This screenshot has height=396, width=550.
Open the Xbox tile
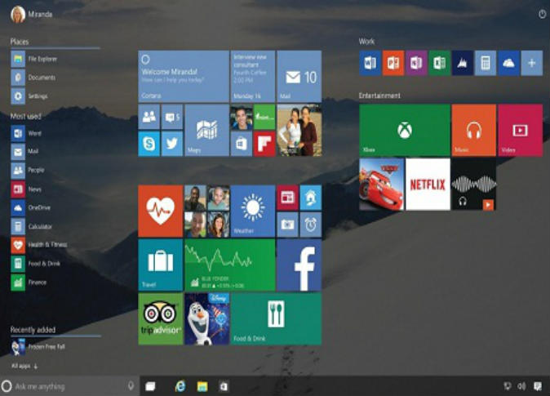click(x=405, y=130)
